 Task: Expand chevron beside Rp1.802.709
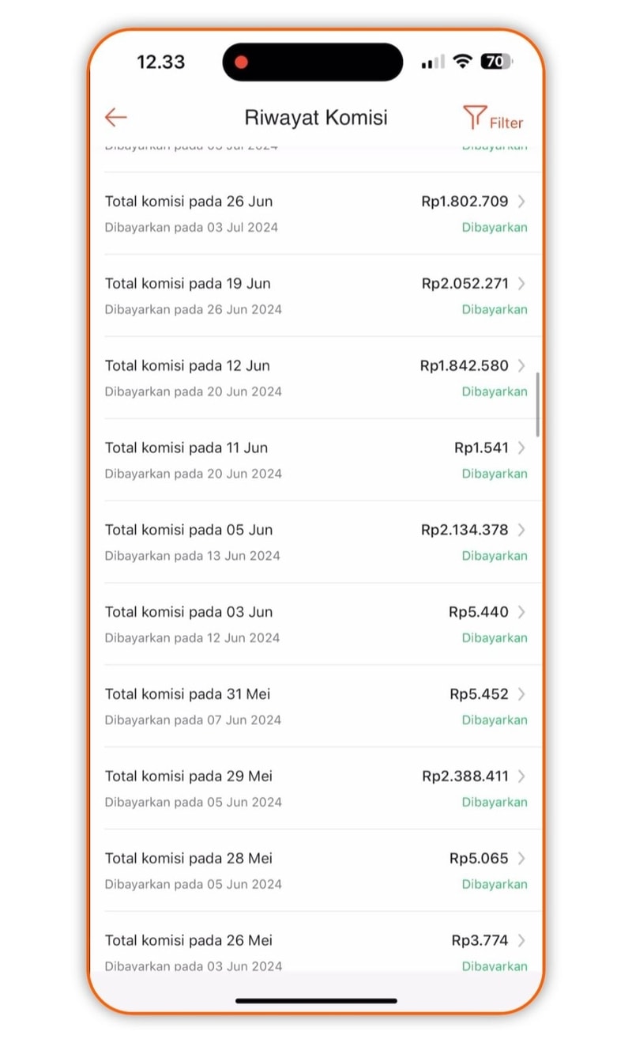coord(521,202)
